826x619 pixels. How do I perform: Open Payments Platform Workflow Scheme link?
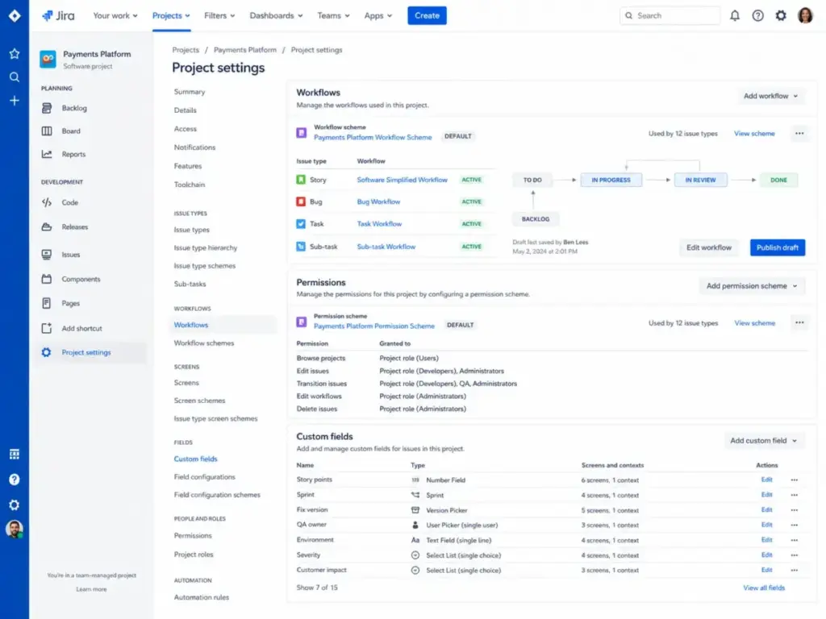coord(373,137)
